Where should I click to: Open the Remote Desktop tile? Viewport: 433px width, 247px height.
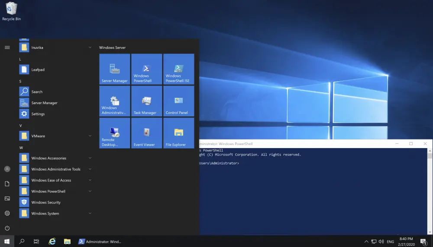[x=115, y=133]
